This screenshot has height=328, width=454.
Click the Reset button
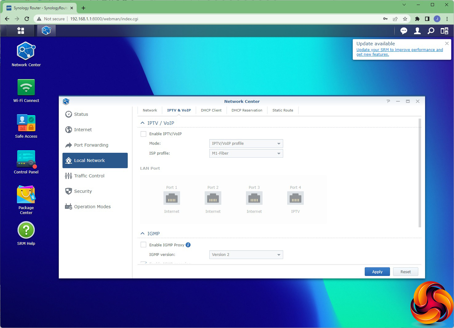(x=406, y=272)
